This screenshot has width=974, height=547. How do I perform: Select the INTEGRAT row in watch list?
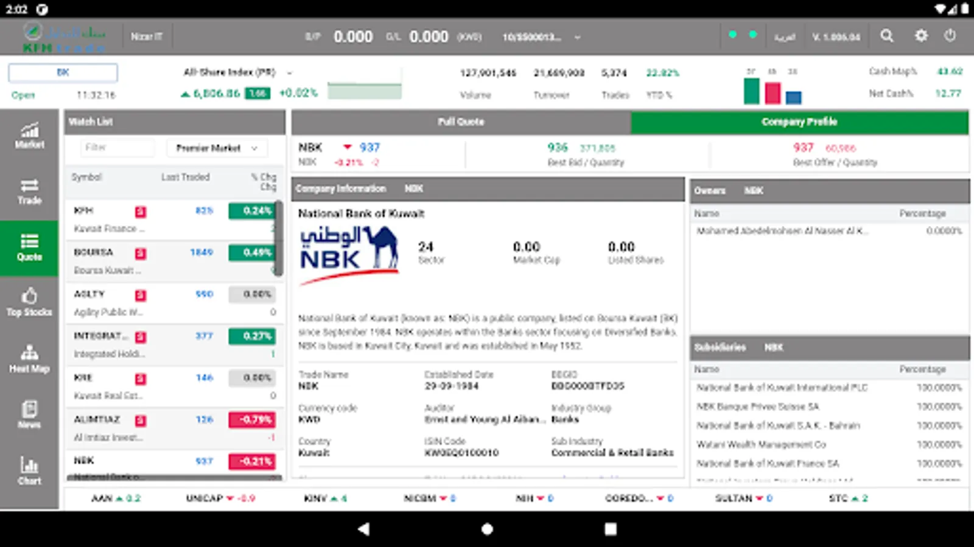[x=173, y=345]
